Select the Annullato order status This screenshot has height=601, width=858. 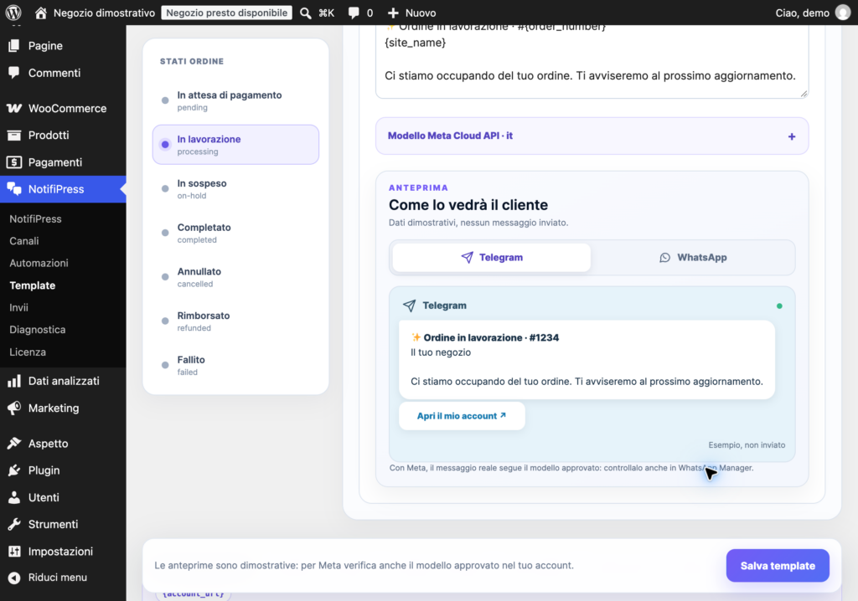[235, 277]
